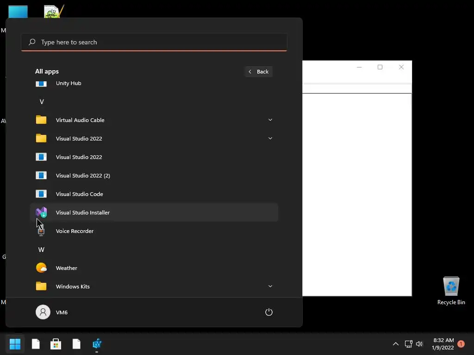Select Voice Recorder text label
Screen dimensions: 474x355
pyautogui.click(x=75, y=231)
